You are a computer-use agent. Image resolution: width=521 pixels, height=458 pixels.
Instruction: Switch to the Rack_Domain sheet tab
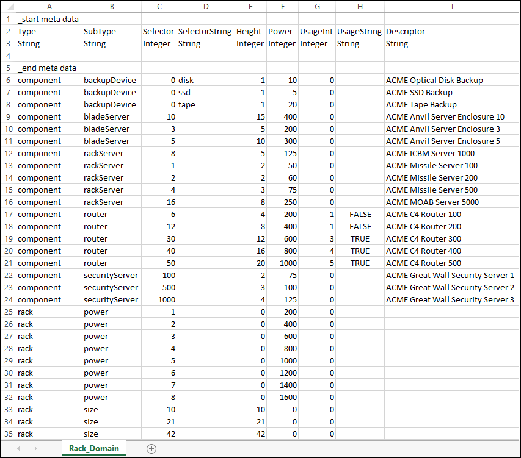tap(93, 447)
